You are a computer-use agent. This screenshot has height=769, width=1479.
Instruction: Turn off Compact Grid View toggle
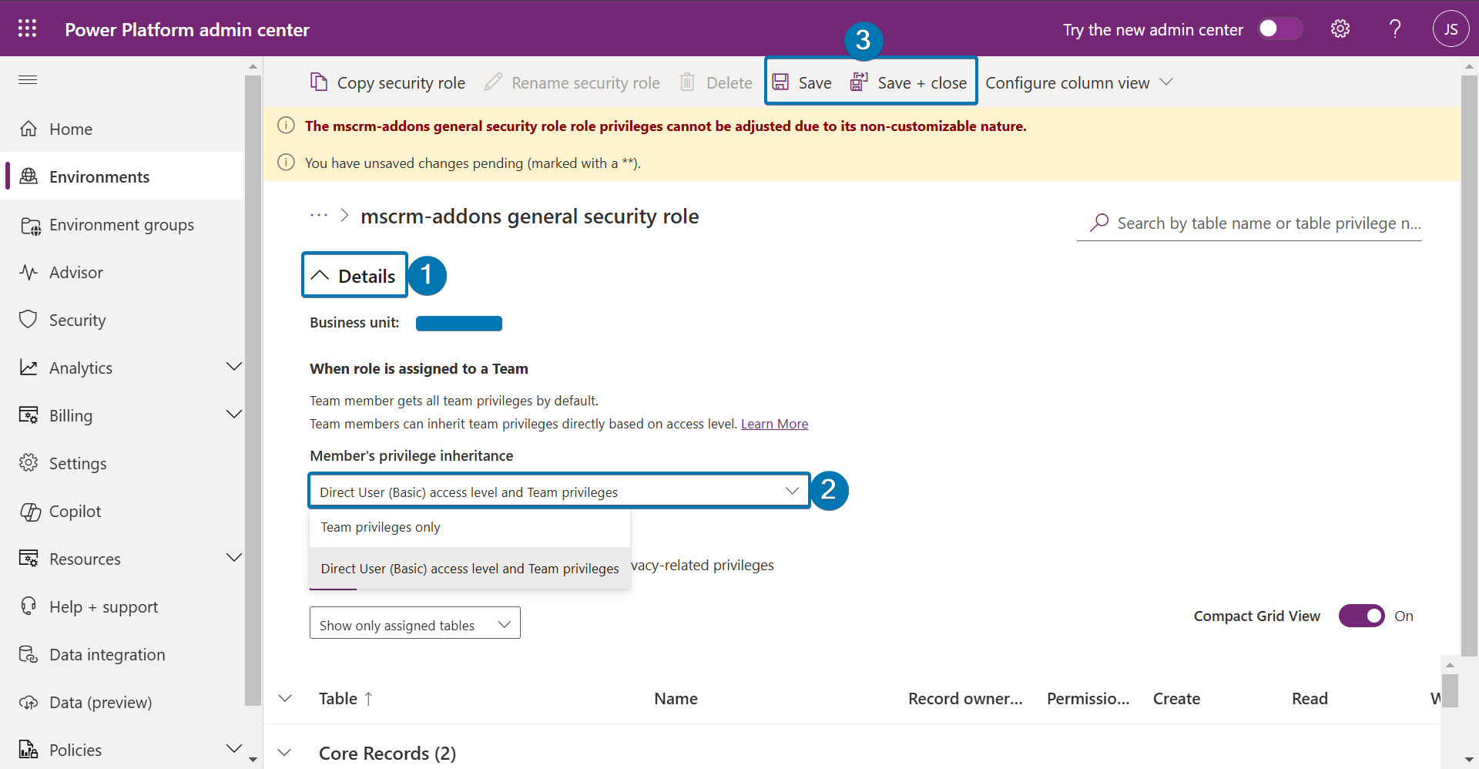[1361, 616]
